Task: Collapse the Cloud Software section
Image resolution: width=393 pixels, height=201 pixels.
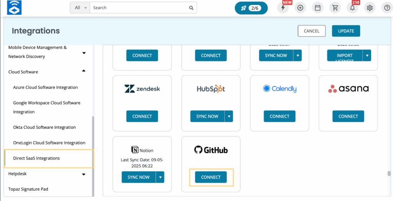Action: click(x=84, y=71)
